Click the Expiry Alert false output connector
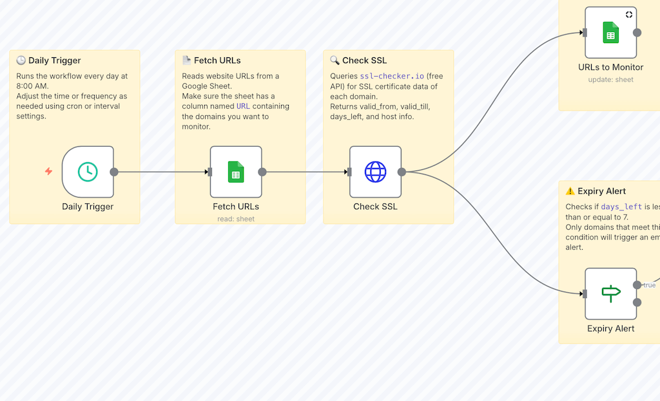This screenshot has height=401, width=660. pos(637,303)
